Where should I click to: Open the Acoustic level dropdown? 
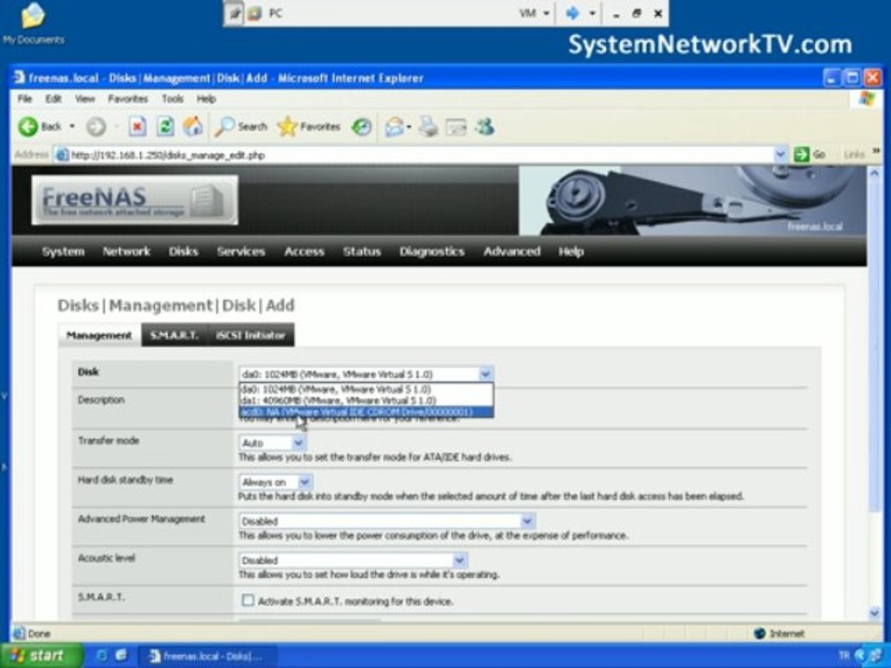(353, 560)
